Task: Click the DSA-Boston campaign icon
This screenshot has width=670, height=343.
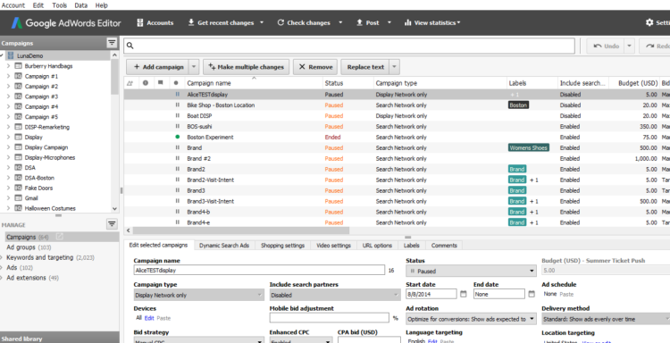Action: pos(19,178)
